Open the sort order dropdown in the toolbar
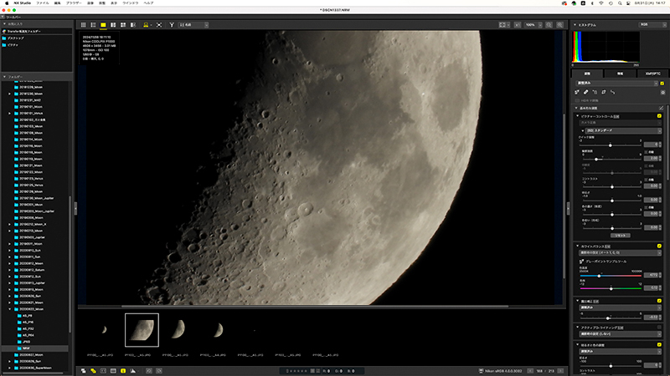 193,25
